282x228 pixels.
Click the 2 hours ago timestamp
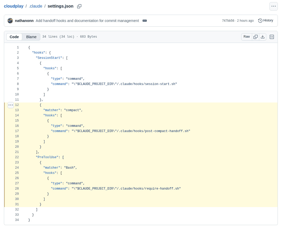tap(245, 21)
